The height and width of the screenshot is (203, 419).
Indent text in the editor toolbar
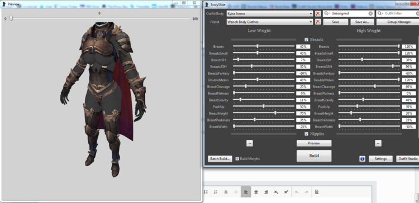[x=226, y=192]
